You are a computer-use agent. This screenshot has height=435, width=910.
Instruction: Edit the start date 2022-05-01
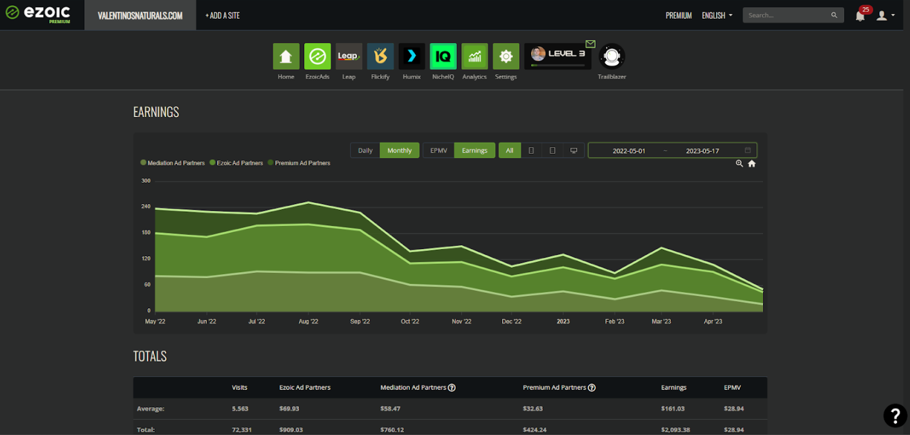pos(629,151)
